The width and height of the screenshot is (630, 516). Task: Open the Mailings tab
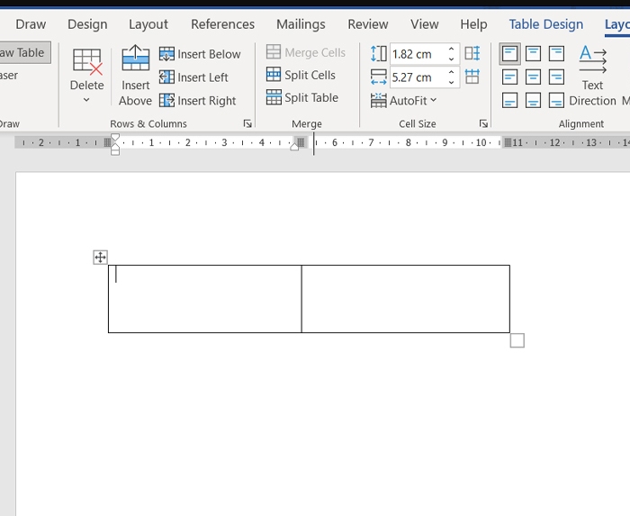301,24
